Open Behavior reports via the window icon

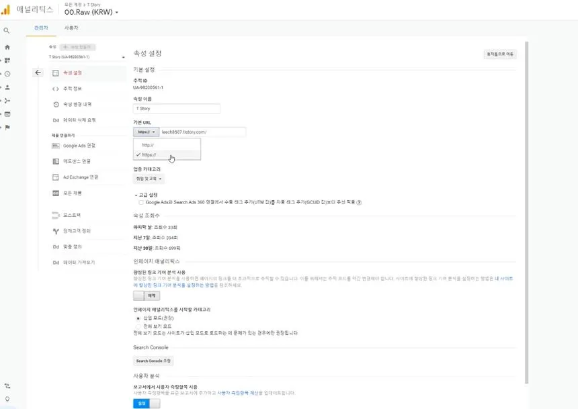(x=7, y=114)
